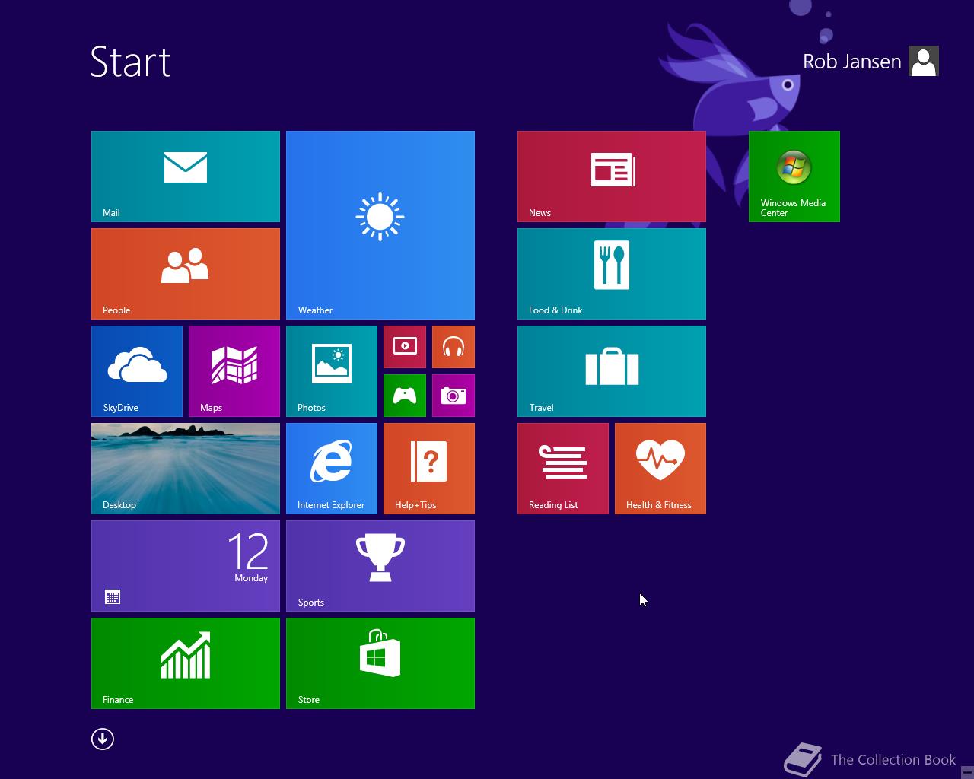The image size is (974, 779).
Task: Open the Maps tile
Action: 234,371
